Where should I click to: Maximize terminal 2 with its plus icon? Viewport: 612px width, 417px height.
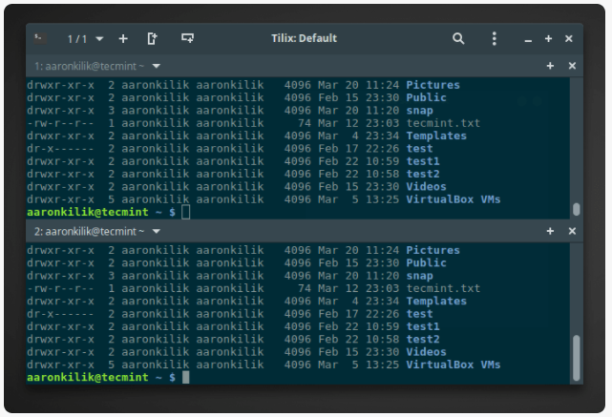click(x=550, y=231)
